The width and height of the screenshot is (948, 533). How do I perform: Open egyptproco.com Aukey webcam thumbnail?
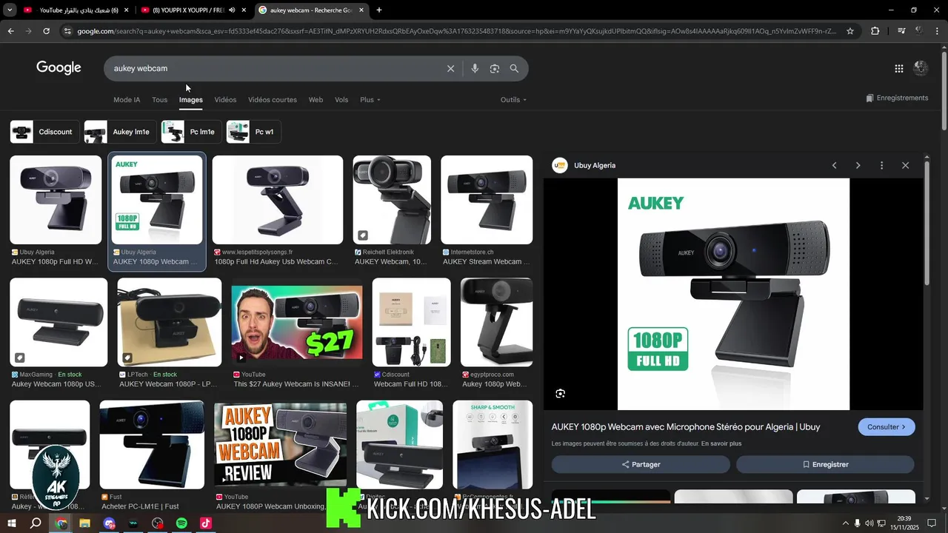click(x=496, y=322)
